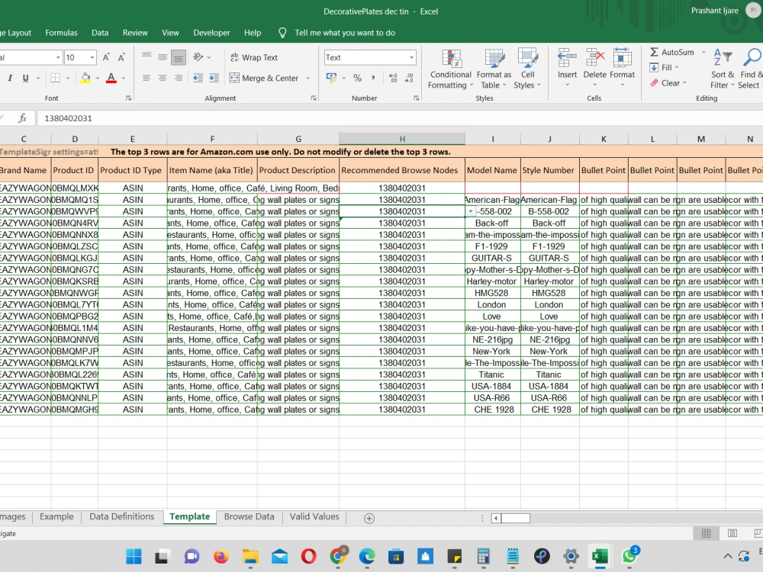763x572 pixels.
Task: Apply Comma Style formatting
Action: click(x=373, y=78)
